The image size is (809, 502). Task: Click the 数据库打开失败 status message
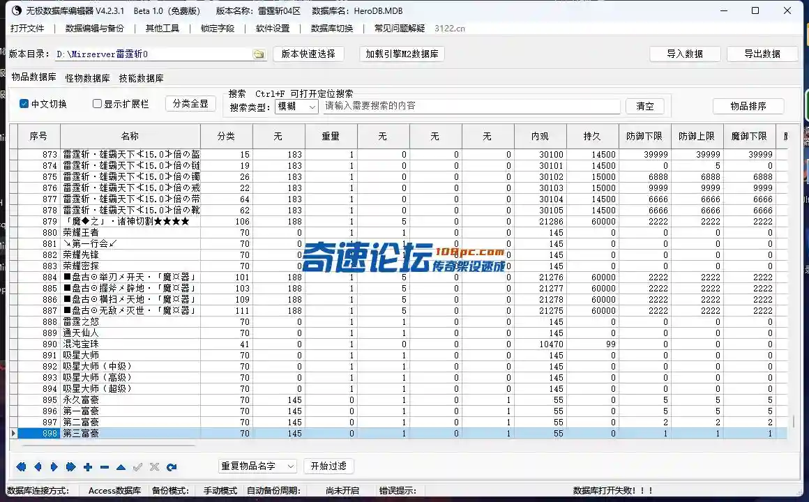(x=613, y=491)
